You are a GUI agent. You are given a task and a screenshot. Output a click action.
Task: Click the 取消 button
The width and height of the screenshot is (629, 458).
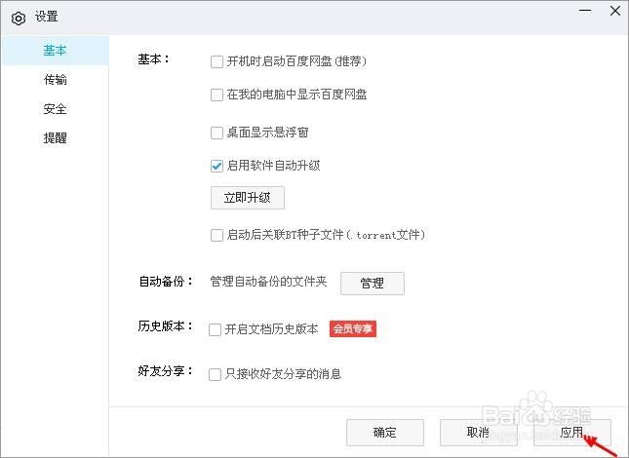click(478, 433)
